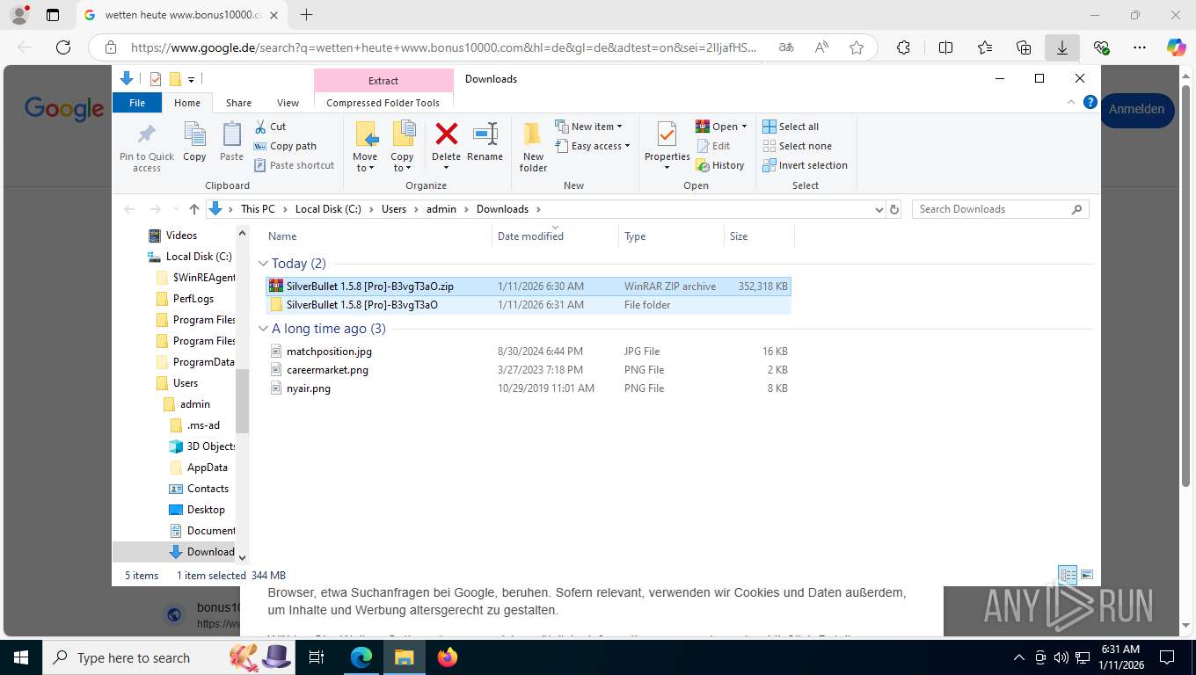Sort by Name column header
Screen dimensions: 1196x675
tap(377, 236)
